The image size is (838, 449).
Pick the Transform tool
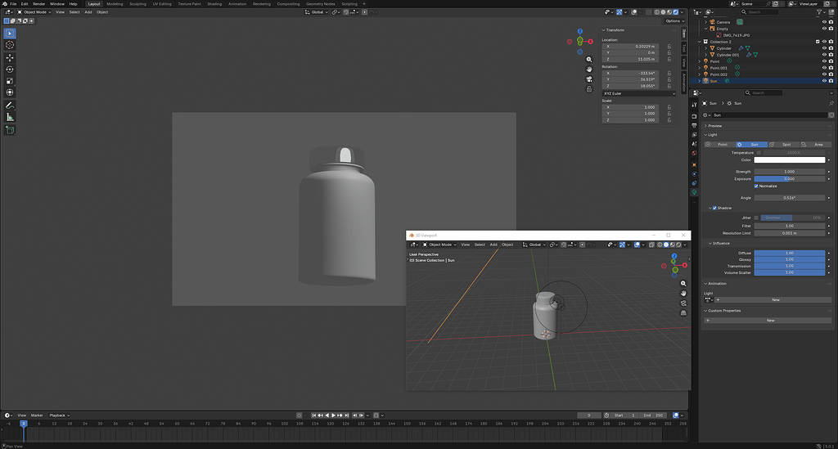click(x=10, y=93)
